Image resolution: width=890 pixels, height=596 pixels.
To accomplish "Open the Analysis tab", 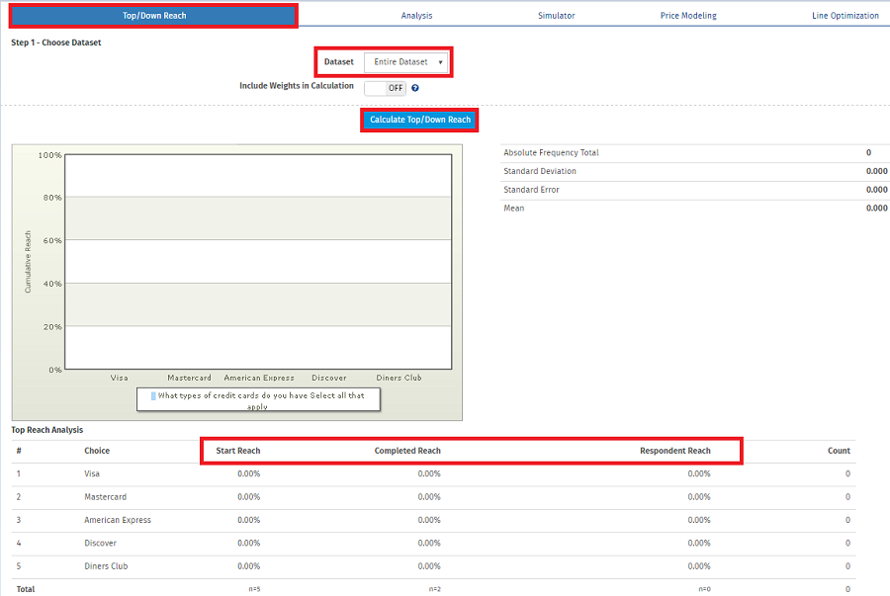I will [x=416, y=16].
